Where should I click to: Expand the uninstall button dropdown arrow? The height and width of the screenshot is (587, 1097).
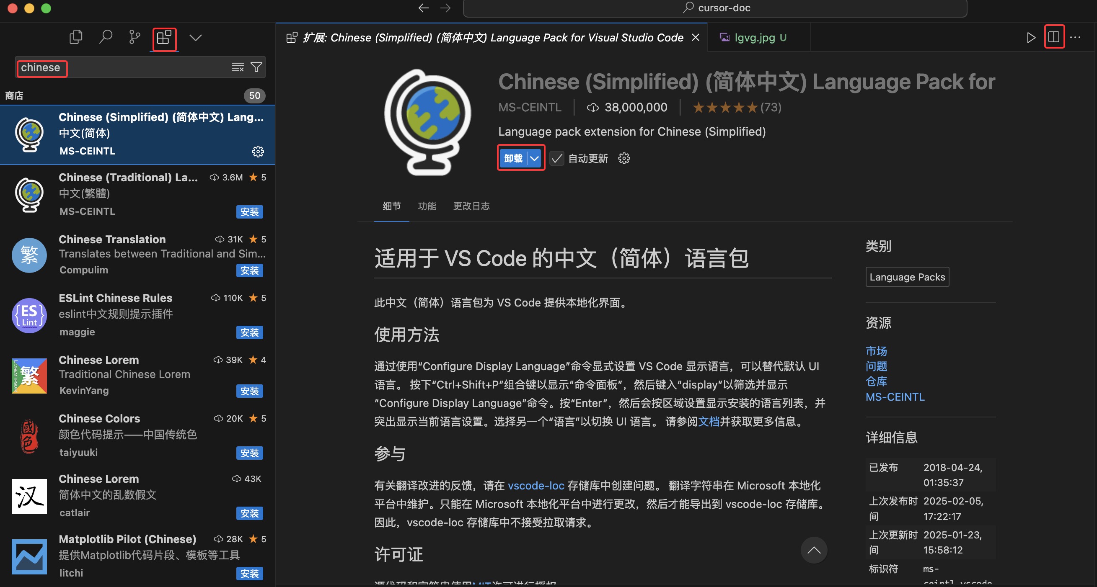click(534, 159)
